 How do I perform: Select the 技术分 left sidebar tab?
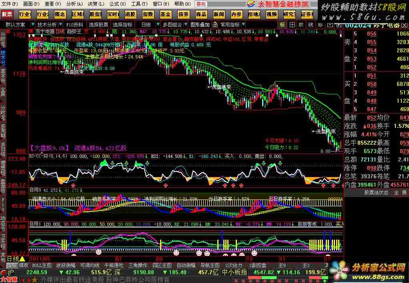pyautogui.click(x=3, y=57)
